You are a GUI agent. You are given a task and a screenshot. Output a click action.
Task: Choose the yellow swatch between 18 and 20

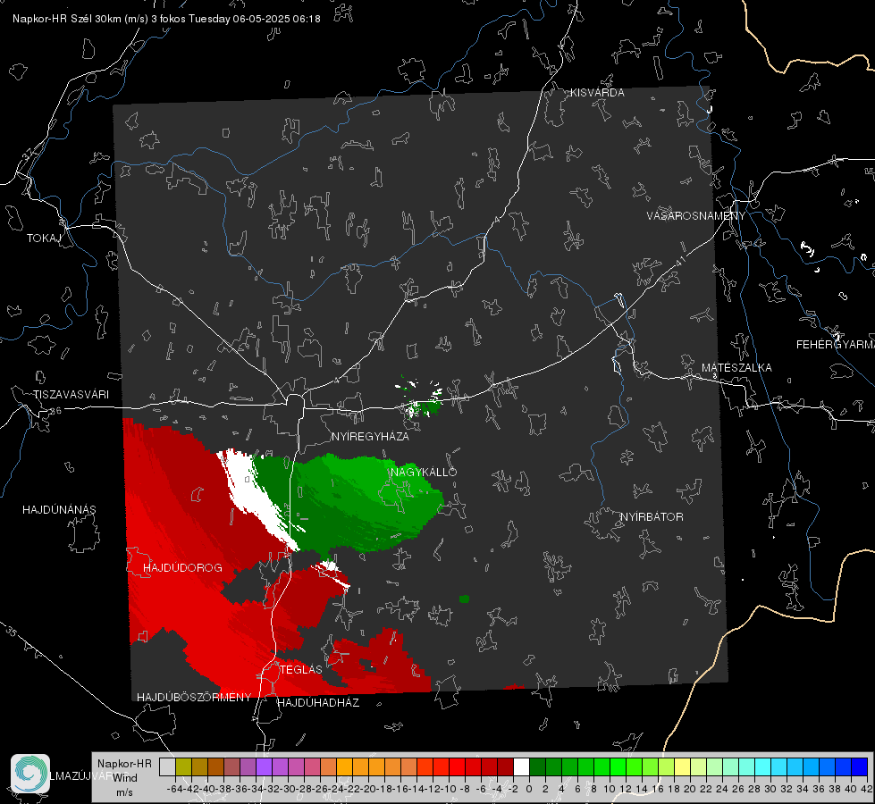[x=683, y=766]
